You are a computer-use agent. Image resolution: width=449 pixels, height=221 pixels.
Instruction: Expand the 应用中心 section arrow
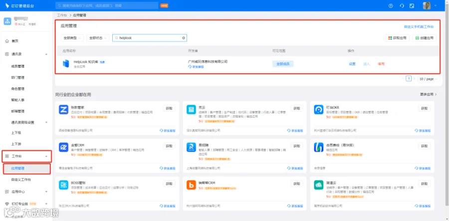46,192
